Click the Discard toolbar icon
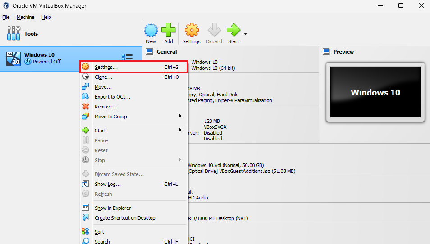Viewport: 430px width, 244px height. [214, 30]
